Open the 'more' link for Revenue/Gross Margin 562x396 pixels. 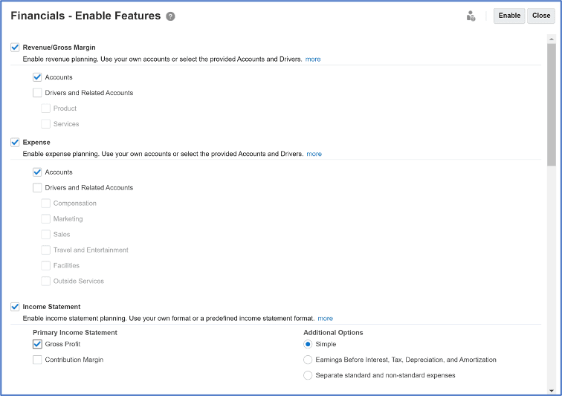[x=313, y=59]
